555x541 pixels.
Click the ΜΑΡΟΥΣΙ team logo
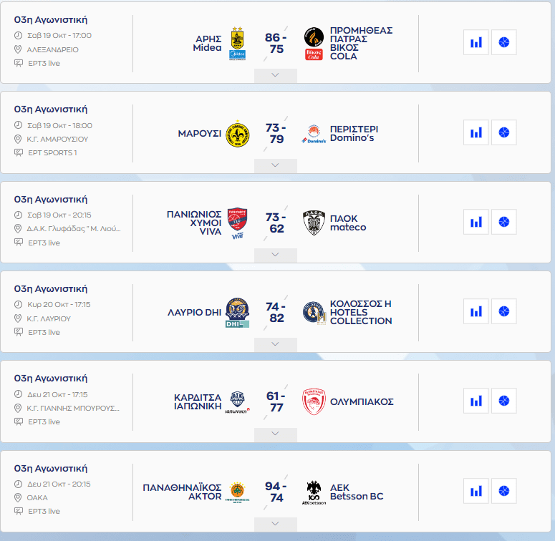[238, 133]
